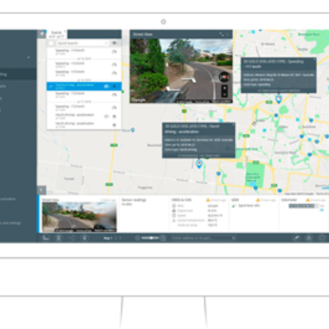Click the list icon in bottom toolbar

[x=59, y=238]
